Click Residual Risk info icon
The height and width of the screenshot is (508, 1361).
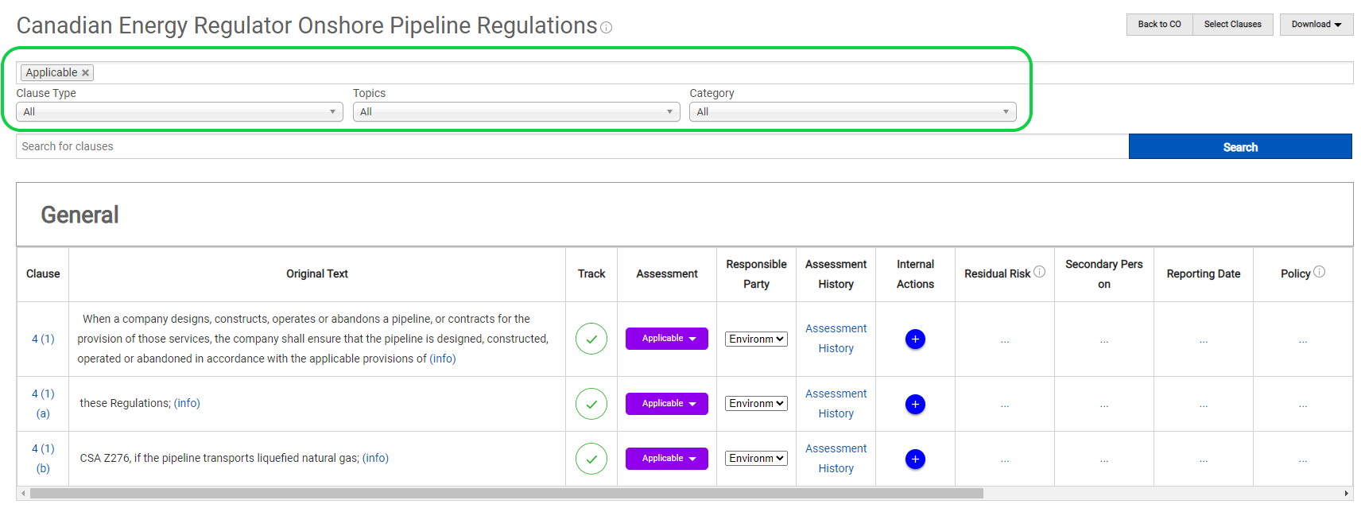click(1039, 272)
